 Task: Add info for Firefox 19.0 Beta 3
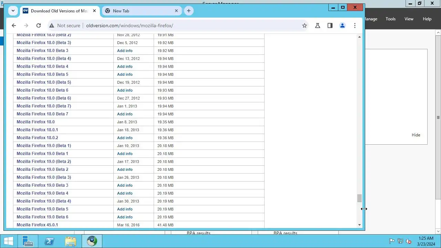pos(125,185)
